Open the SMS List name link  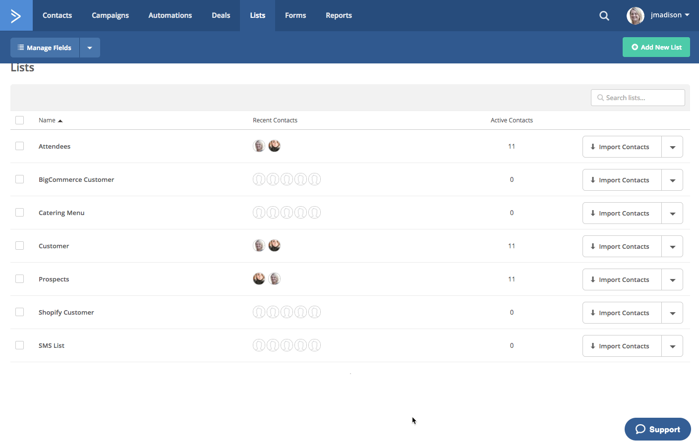[52, 345]
